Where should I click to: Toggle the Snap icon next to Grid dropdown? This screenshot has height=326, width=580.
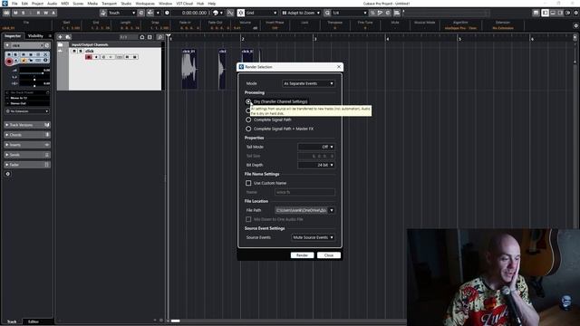(x=241, y=13)
